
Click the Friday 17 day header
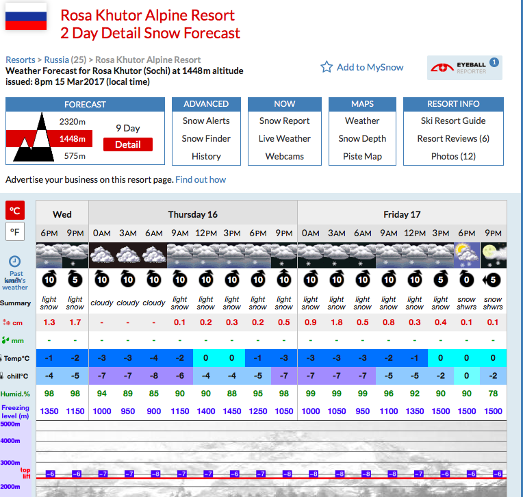402,214
